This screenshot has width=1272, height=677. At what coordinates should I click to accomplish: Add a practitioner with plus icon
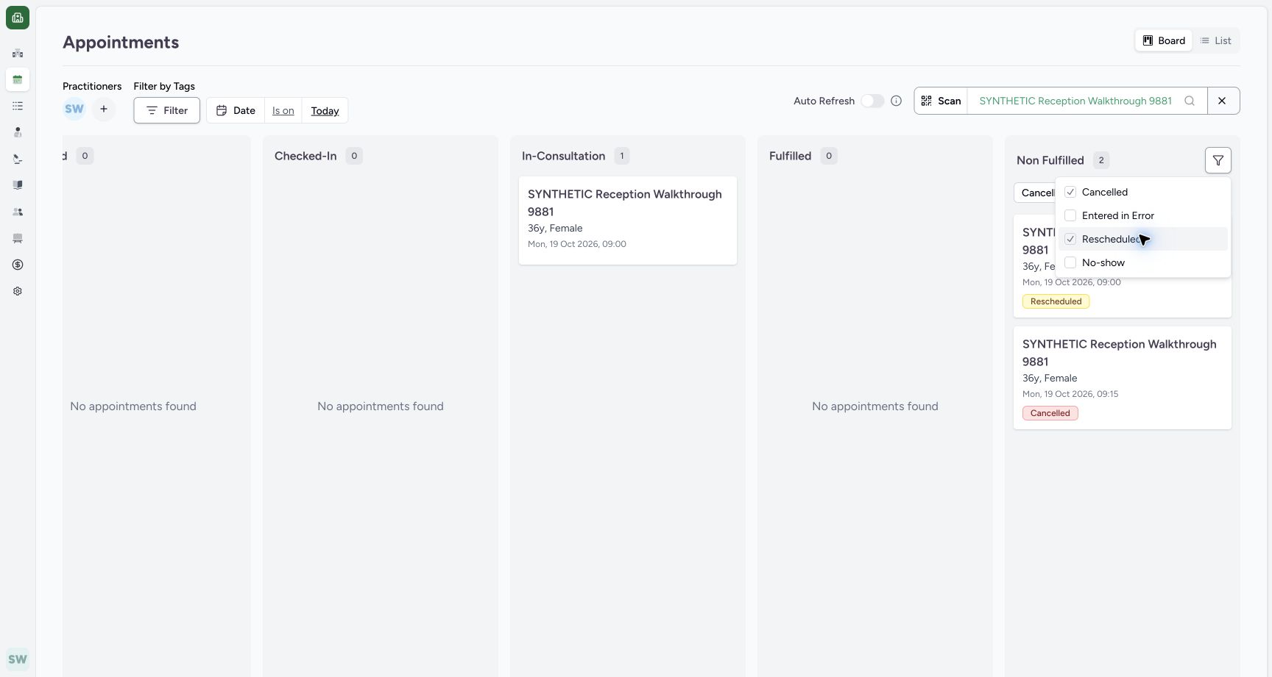click(x=104, y=109)
